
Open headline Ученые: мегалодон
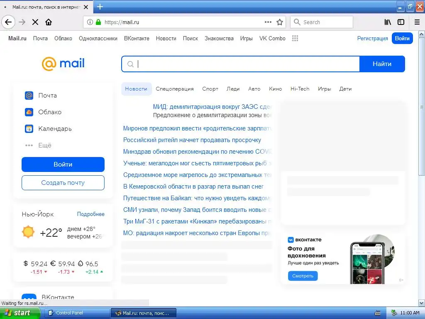click(x=197, y=163)
